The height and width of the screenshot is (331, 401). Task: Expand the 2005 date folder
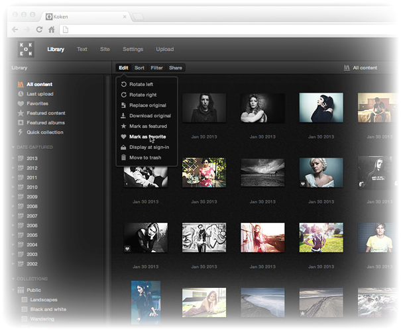tap(13, 235)
